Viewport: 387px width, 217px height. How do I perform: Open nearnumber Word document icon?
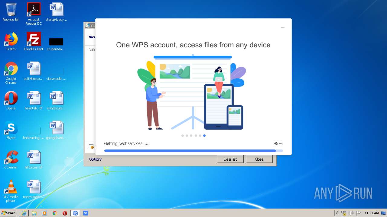[x=34, y=189]
